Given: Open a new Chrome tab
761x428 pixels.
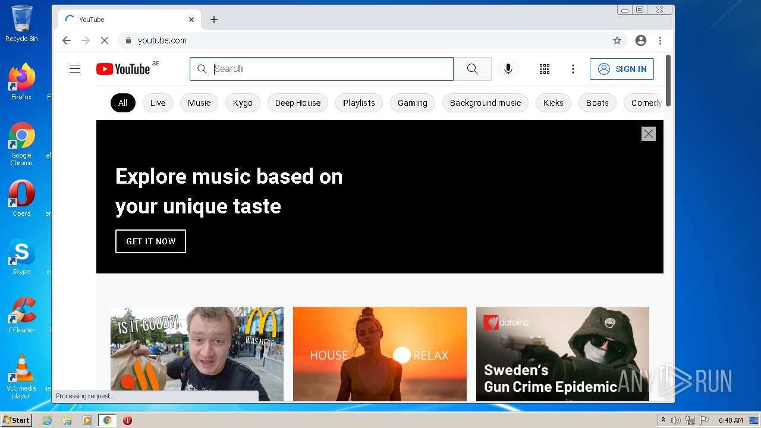Looking at the screenshot, I should pos(214,20).
